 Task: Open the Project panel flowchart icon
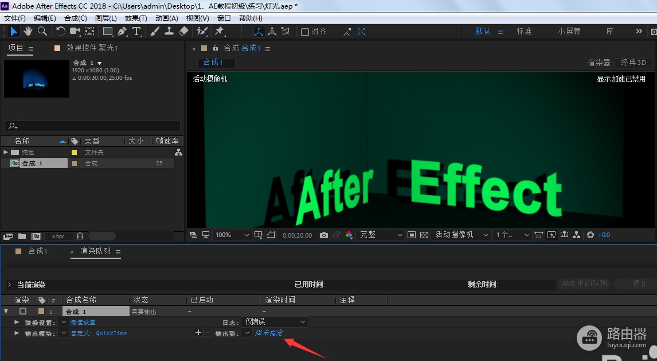pos(178,152)
